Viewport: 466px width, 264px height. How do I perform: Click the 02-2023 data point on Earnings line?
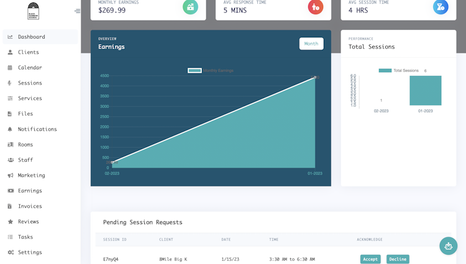[x=112, y=163]
